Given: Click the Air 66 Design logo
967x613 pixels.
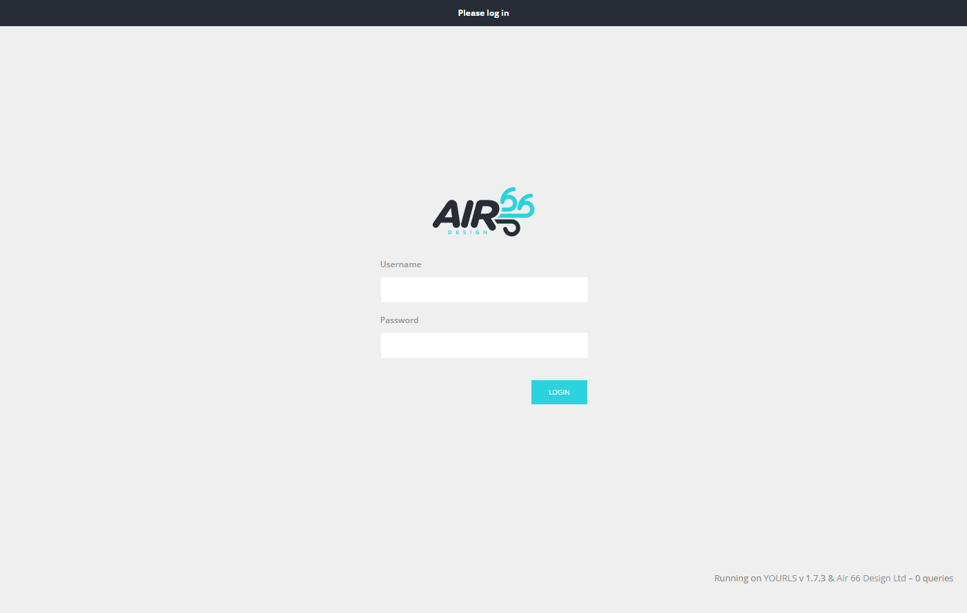Looking at the screenshot, I should tap(483, 212).
